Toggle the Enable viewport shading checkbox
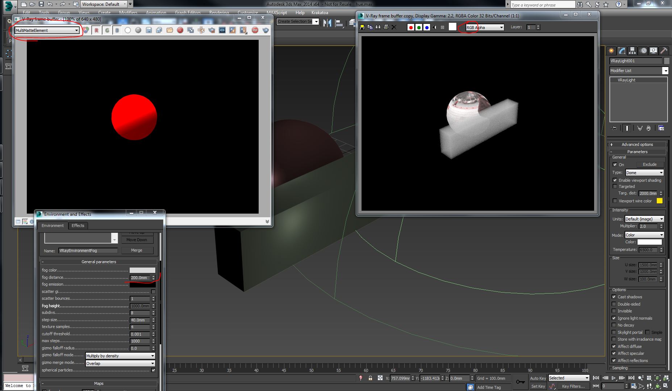The height and width of the screenshot is (391, 672). pyautogui.click(x=615, y=180)
